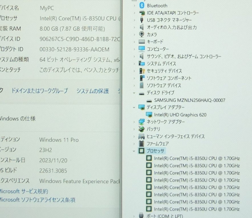This screenshot has height=218, width=252.
Task: Click the オーディオの入力および出力 speaker icon
Action: pyautogui.click(x=141, y=27)
